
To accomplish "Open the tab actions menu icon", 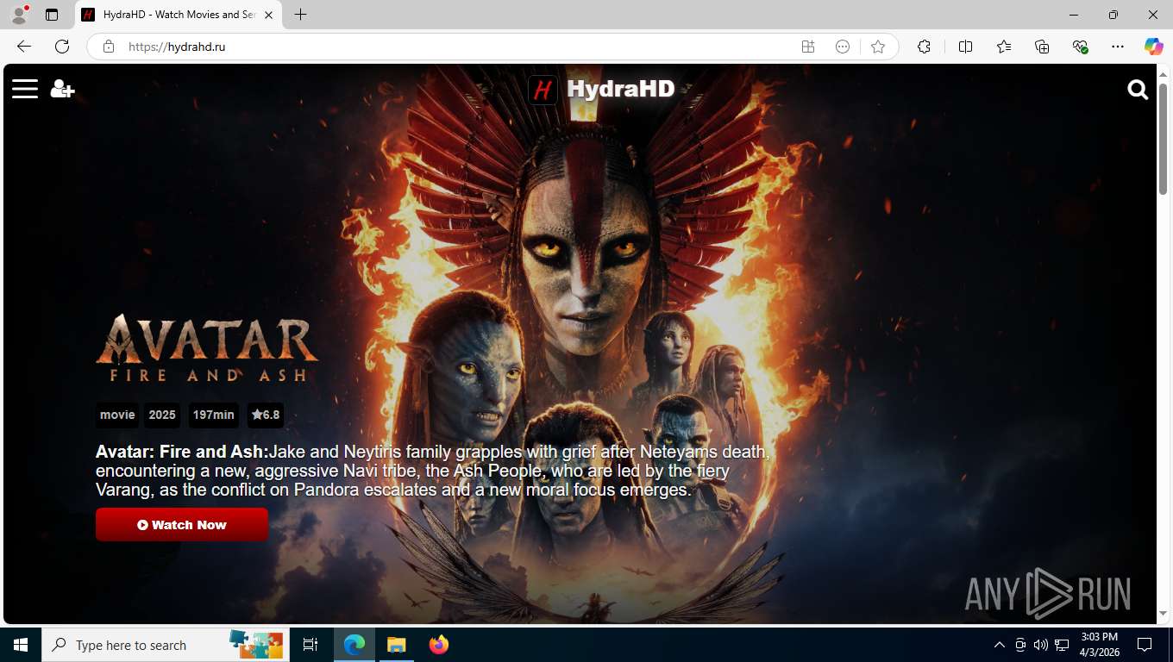I will [52, 15].
